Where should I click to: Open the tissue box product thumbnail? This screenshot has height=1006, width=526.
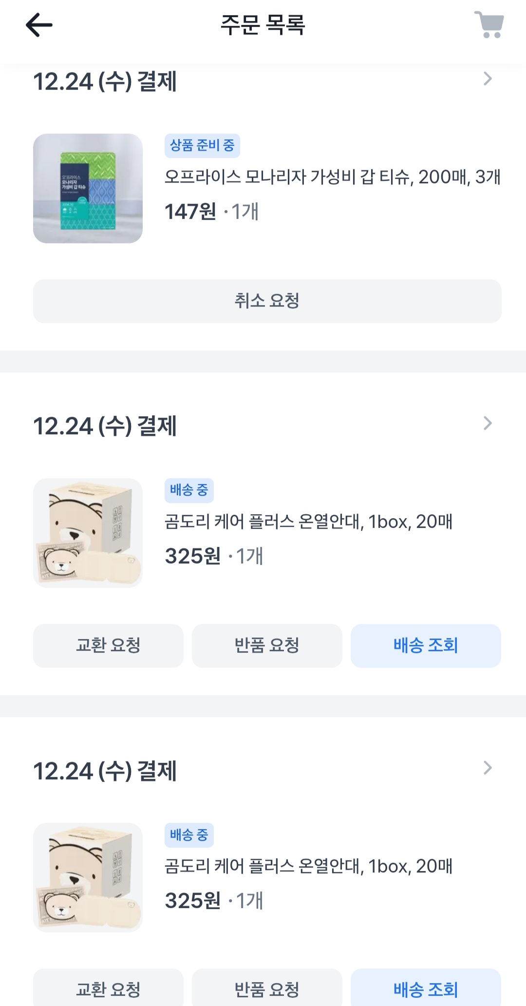click(88, 189)
